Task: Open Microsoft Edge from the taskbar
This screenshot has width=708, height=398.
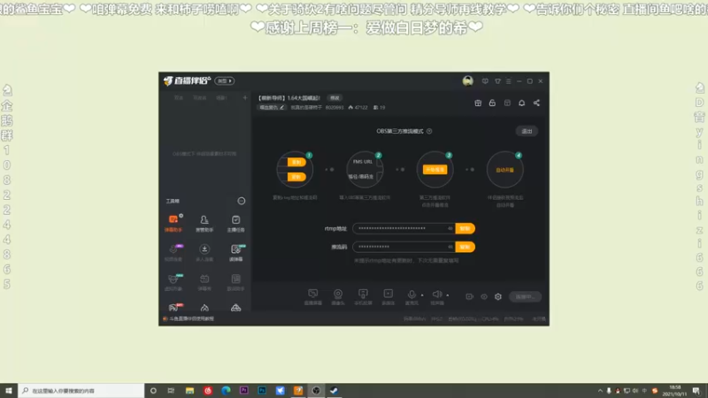Action: click(226, 390)
